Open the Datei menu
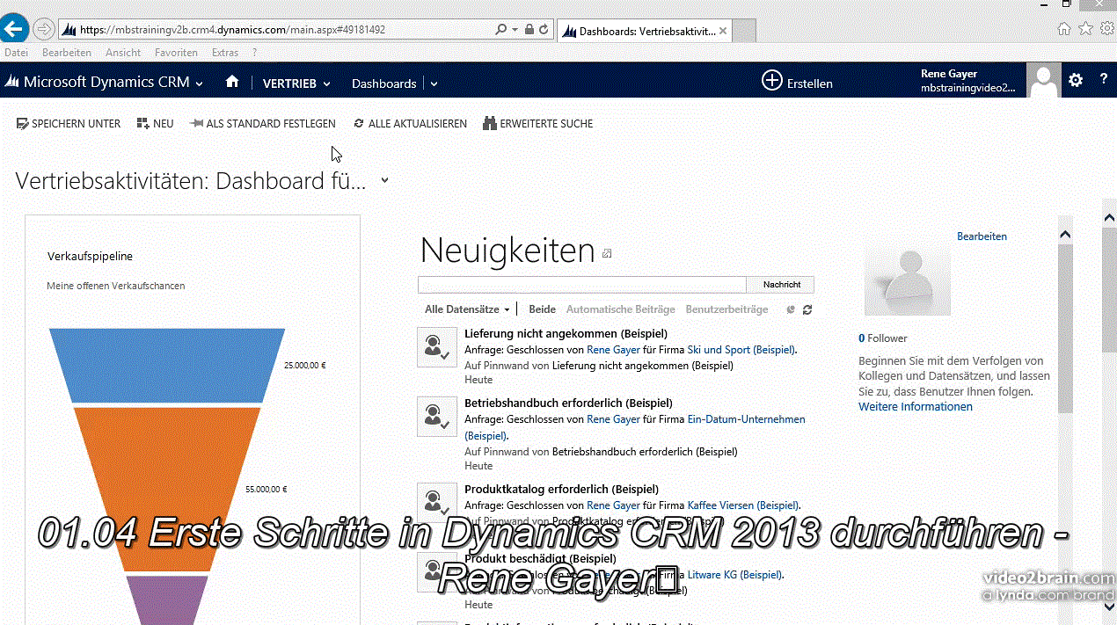1117x625 pixels. [x=16, y=53]
